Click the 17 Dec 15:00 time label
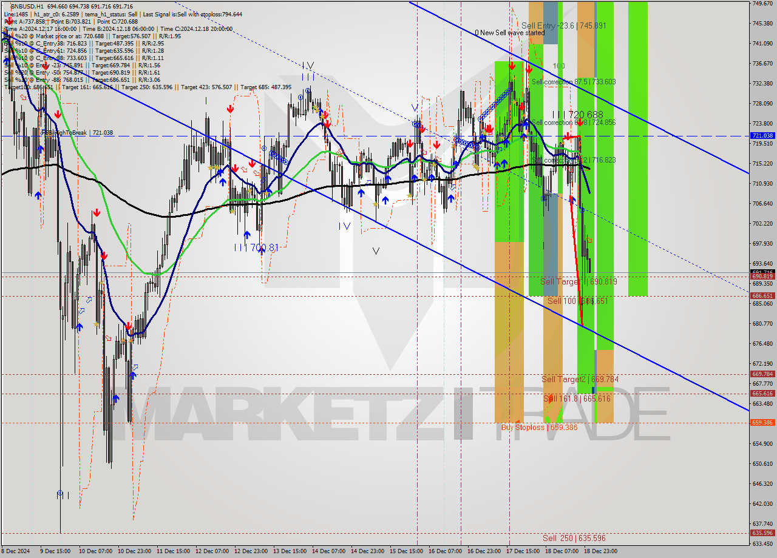The height and width of the screenshot is (558, 777). point(523,552)
